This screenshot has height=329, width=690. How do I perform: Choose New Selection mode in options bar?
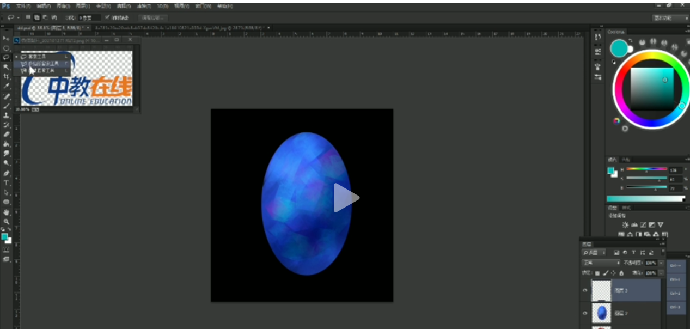coord(28,17)
